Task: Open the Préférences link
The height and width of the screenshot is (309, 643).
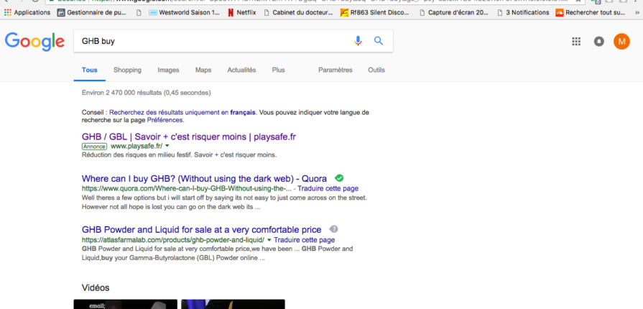Action: [x=165, y=120]
